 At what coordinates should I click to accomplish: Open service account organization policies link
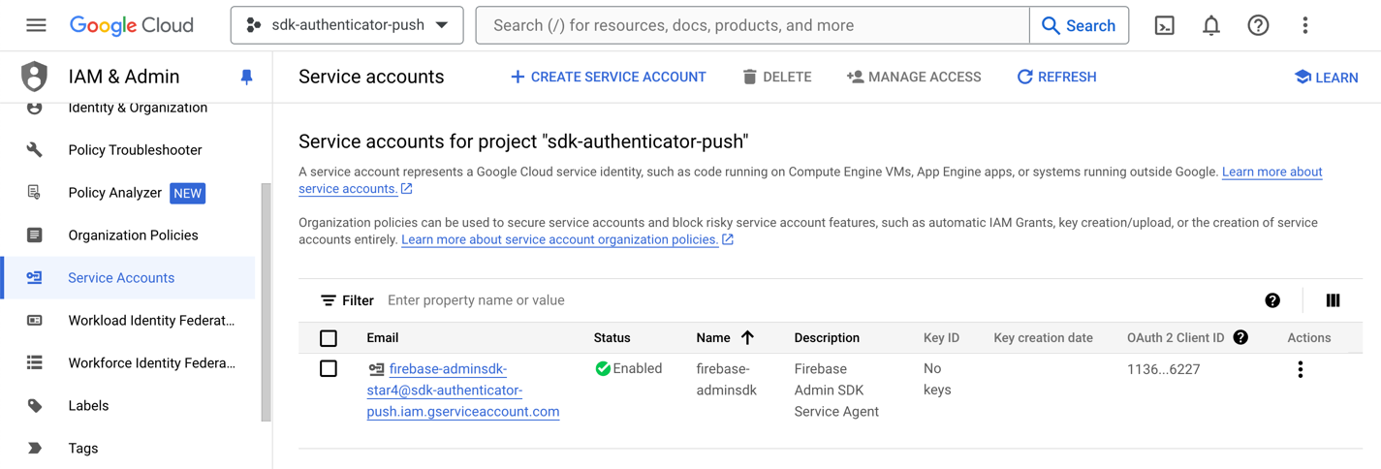coord(559,239)
